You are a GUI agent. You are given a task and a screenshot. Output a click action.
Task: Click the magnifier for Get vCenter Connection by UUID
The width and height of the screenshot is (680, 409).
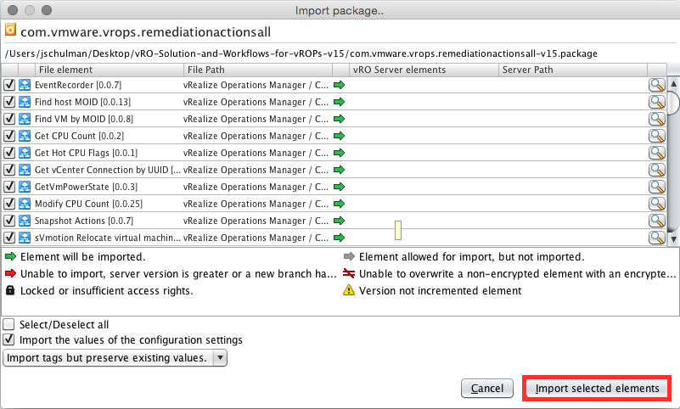[x=657, y=170]
